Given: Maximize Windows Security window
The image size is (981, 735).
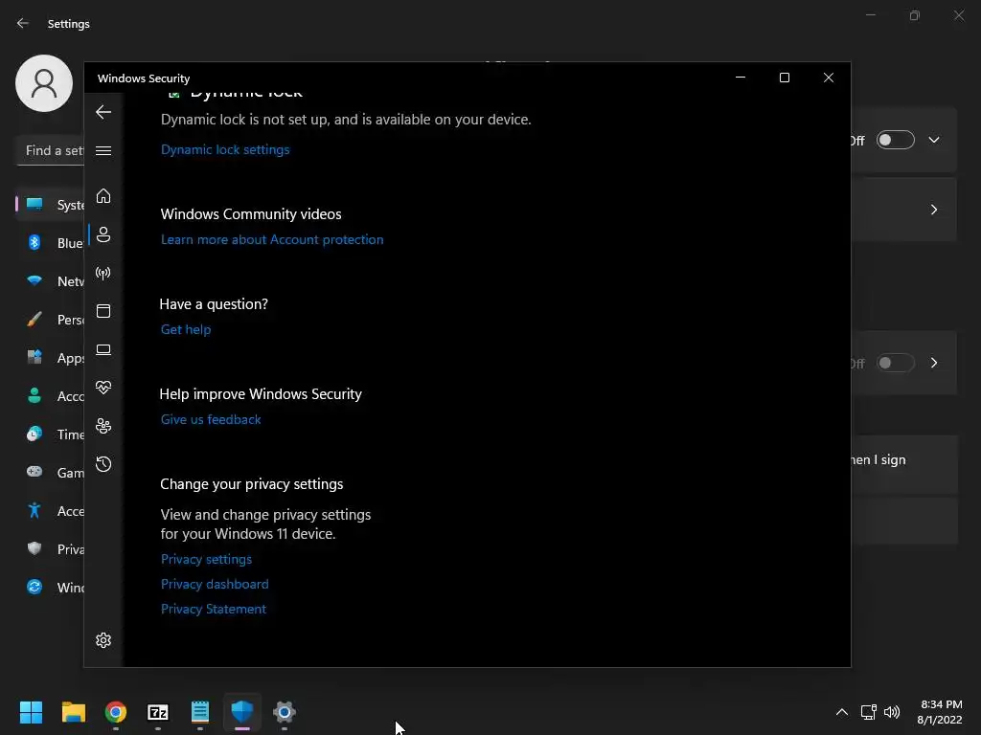Looking at the screenshot, I should pyautogui.click(x=785, y=78).
